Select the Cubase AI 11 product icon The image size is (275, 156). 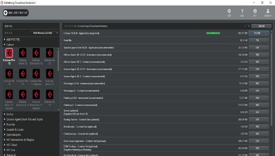click(50, 95)
